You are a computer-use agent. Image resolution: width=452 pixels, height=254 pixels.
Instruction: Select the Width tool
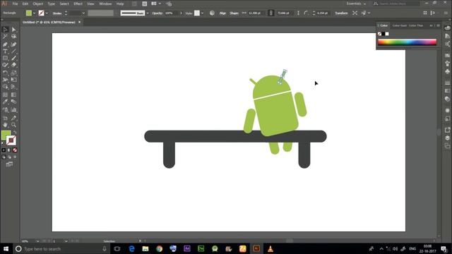pos(5,80)
